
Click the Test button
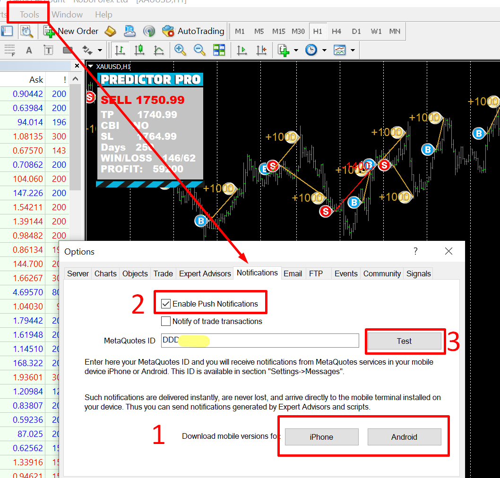point(405,341)
